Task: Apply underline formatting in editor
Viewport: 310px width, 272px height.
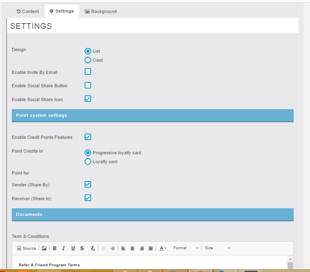Action: click(73, 248)
